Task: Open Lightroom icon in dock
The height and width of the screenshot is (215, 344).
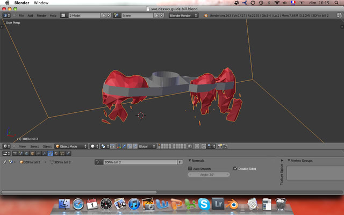Action: [x=218, y=204]
